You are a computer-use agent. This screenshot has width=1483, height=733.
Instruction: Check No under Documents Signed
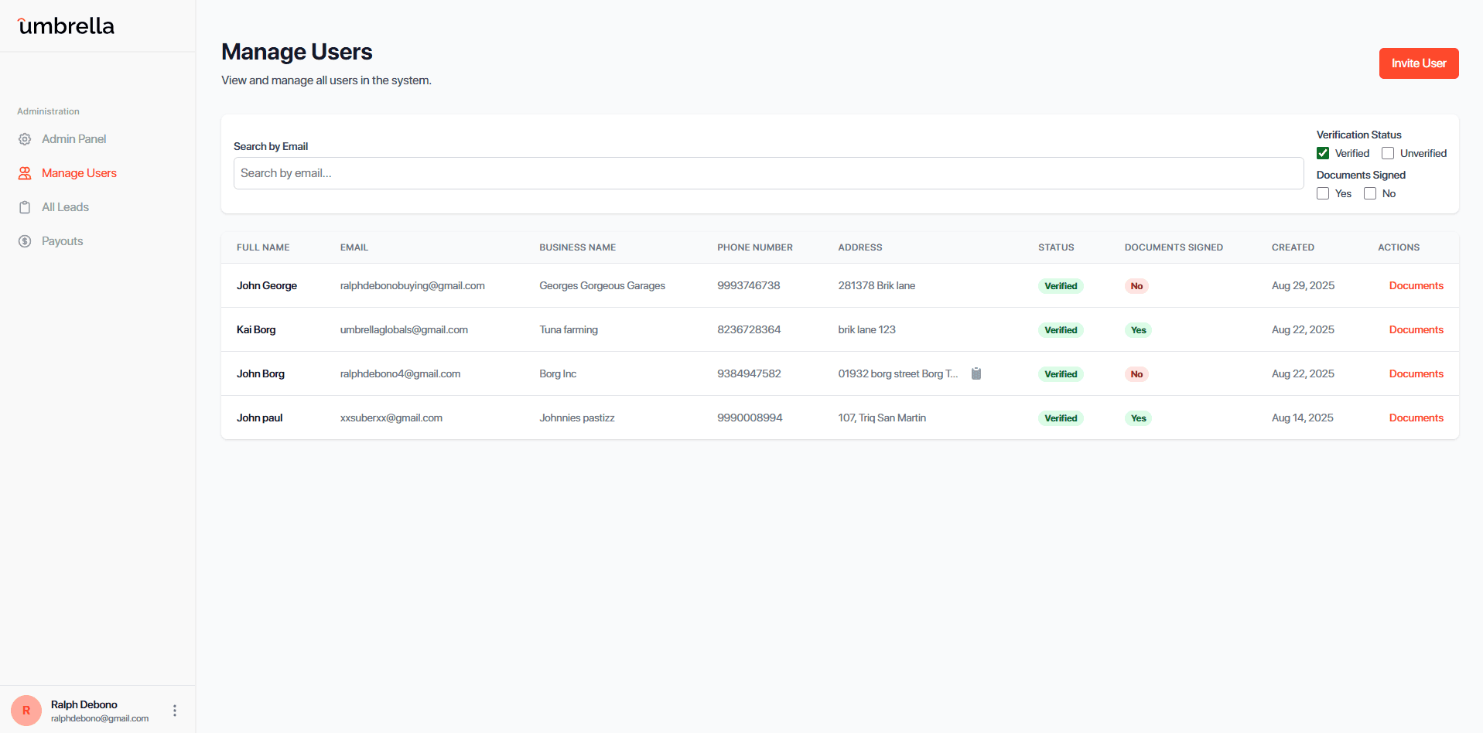click(1370, 193)
